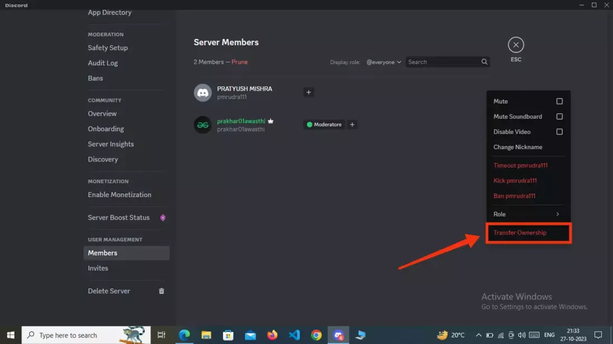613x344 pixels.
Task: Open Firefox from taskbar
Action: tap(272, 335)
